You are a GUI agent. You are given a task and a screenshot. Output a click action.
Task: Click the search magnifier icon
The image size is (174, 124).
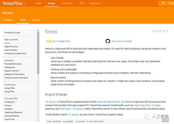(x=163, y=3)
